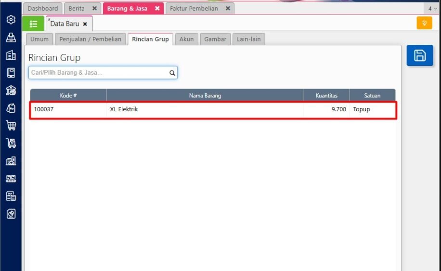The width and height of the screenshot is (441, 271).
Task: Open the Settings gear in sidebar
Action: (11, 20)
